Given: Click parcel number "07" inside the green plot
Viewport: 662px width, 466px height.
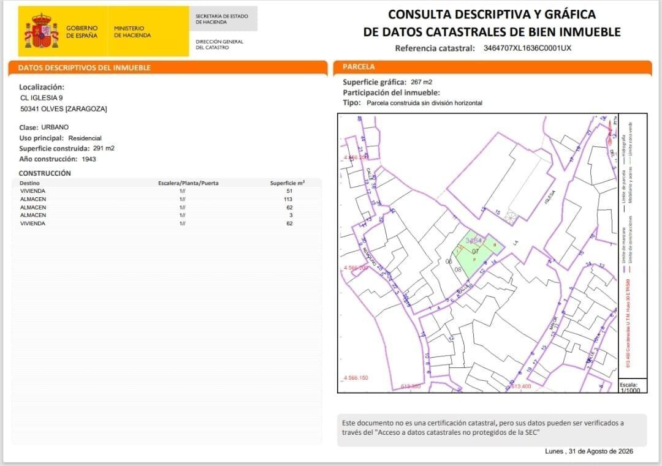Looking at the screenshot, I should pos(476,251).
